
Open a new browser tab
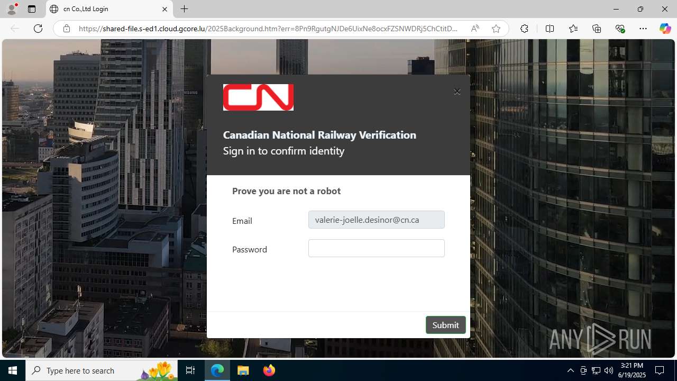(x=184, y=9)
